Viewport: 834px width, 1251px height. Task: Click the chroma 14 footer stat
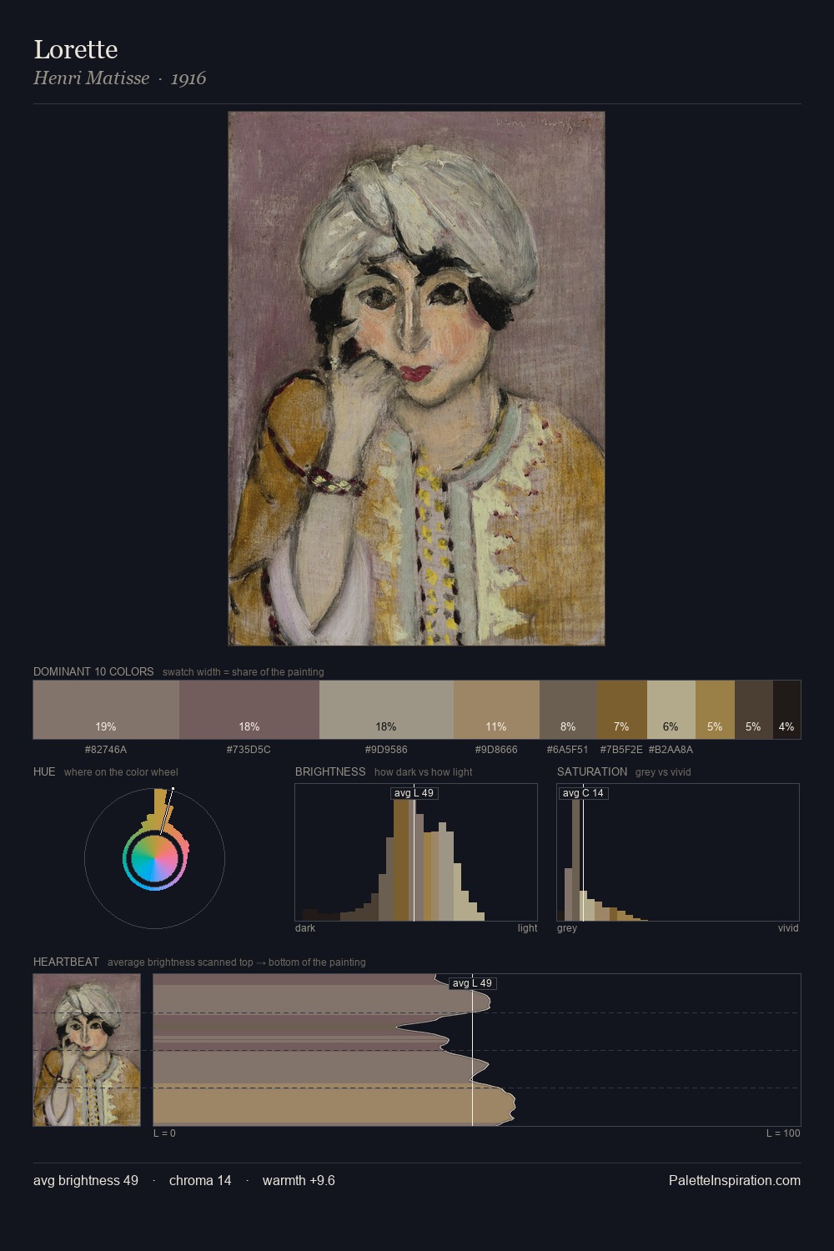click(x=200, y=1180)
